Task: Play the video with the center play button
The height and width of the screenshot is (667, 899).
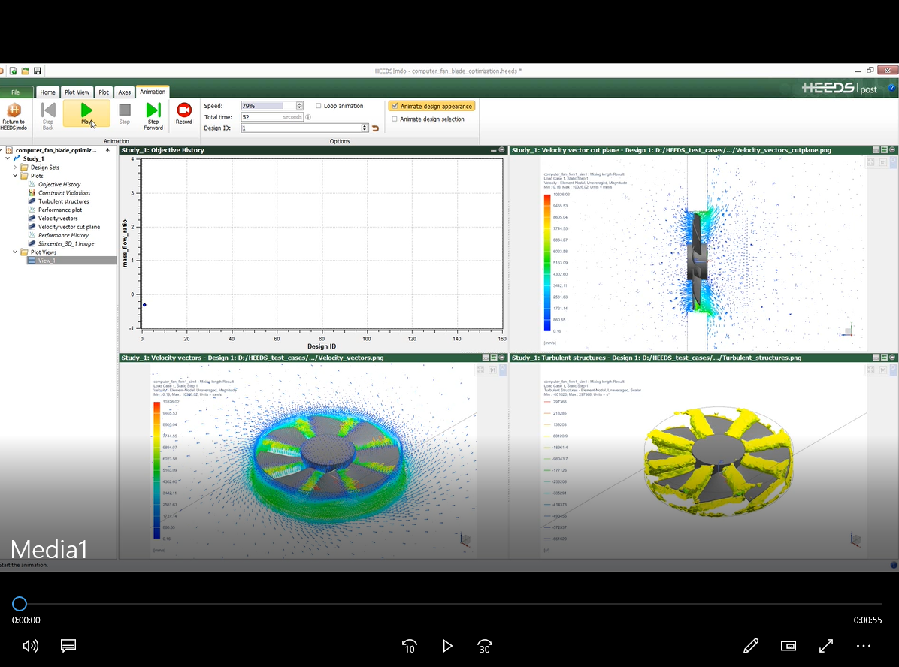Action: click(x=447, y=647)
